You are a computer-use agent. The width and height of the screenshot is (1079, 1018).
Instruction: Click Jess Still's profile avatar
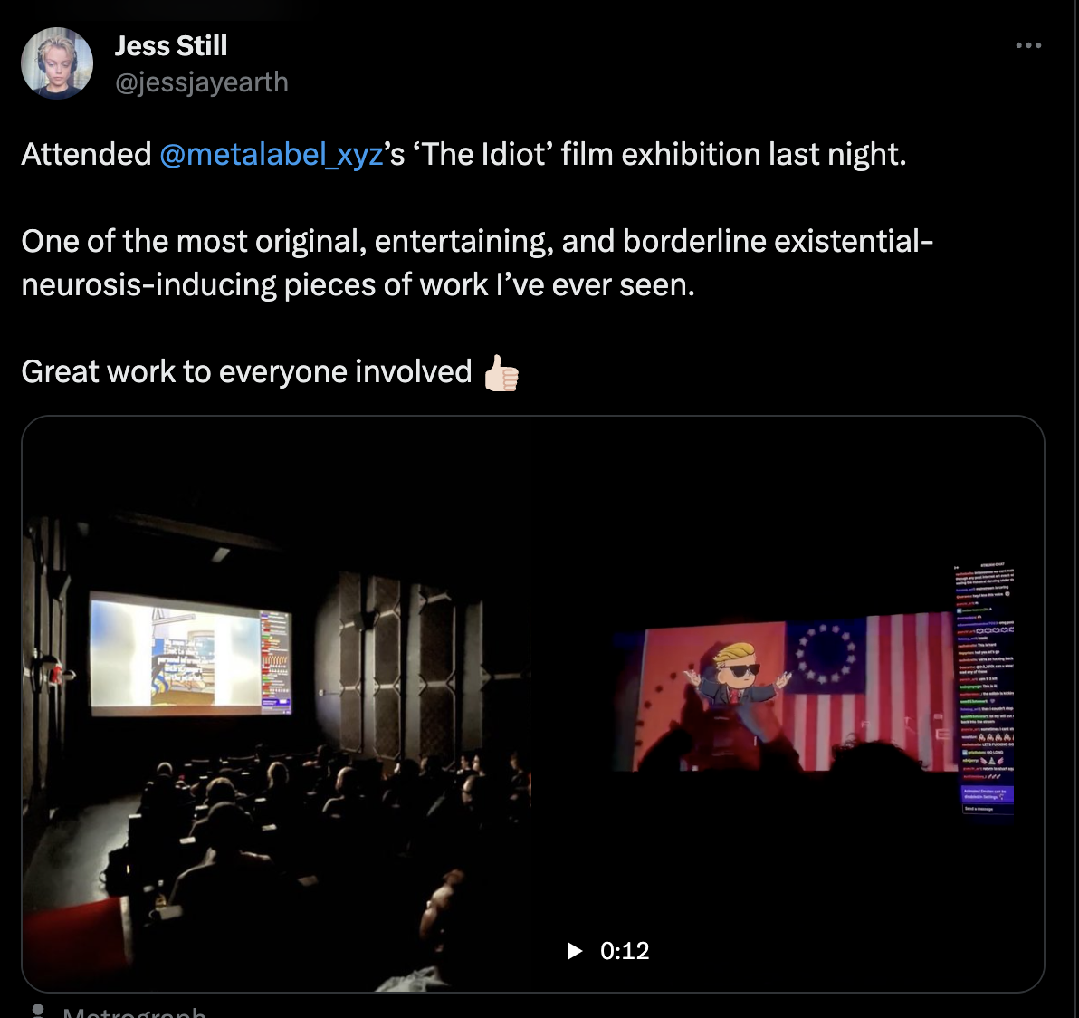coord(57,63)
